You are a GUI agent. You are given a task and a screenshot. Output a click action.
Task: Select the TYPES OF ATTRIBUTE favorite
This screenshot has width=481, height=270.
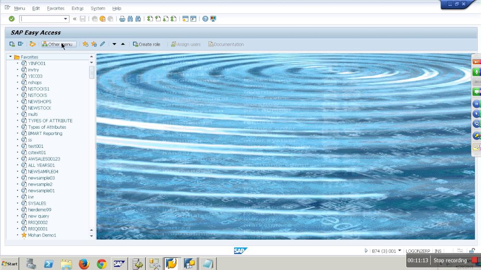point(50,121)
